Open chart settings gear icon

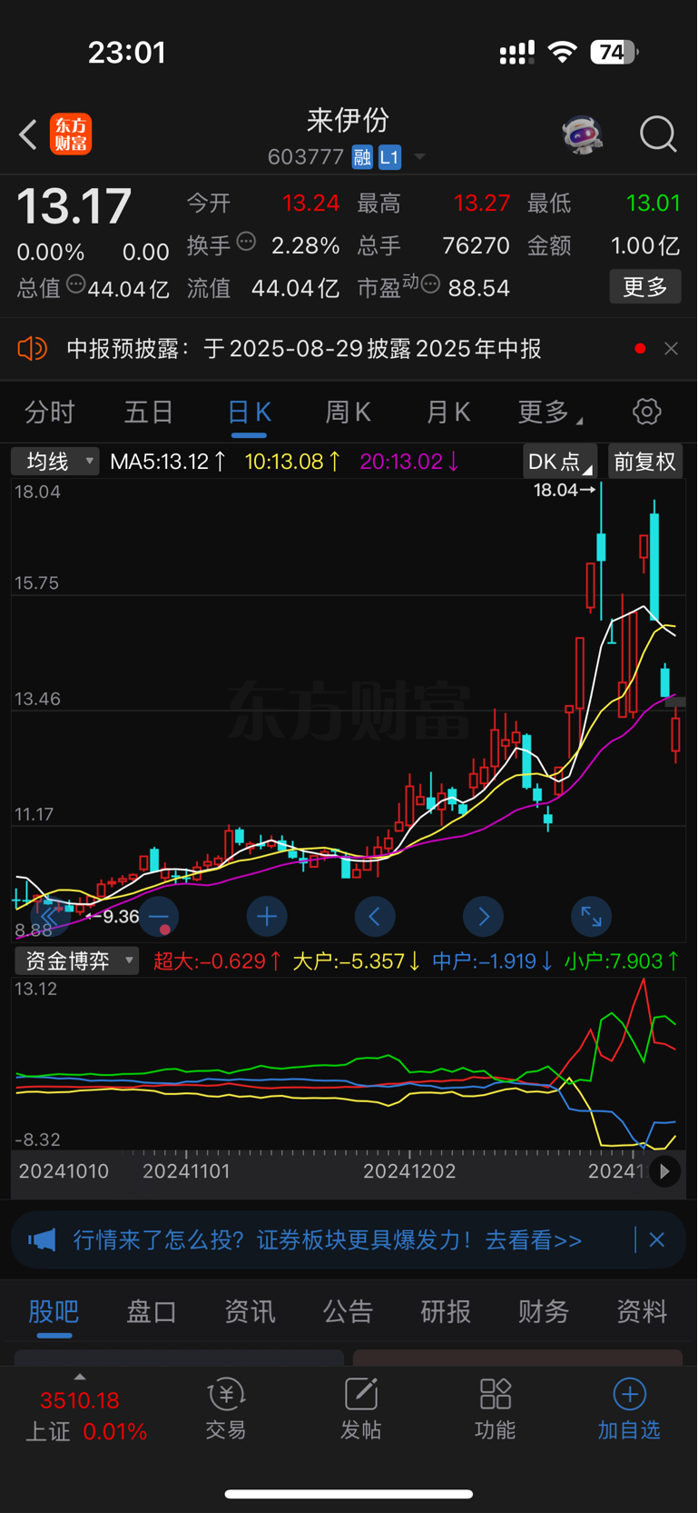coord(647,412)
